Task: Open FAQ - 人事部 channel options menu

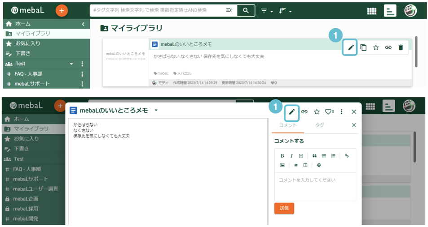Action: click(82, 74)
